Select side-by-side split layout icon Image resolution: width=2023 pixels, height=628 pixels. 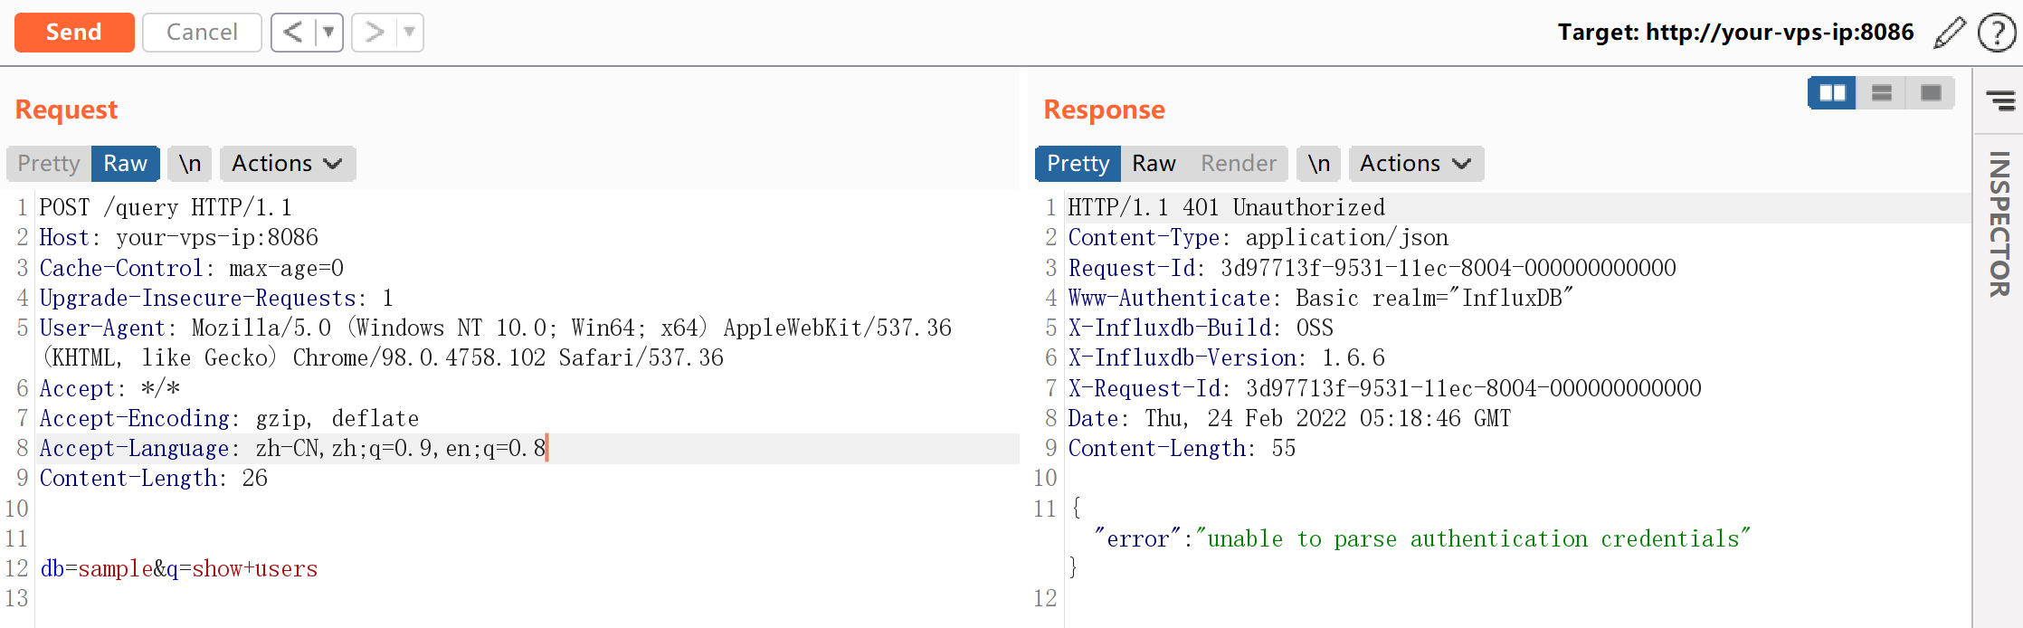1832,93
